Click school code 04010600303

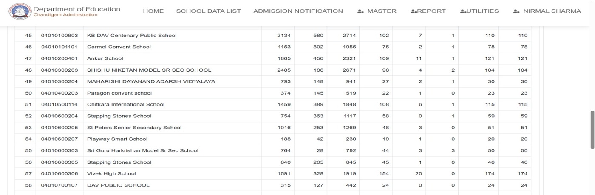59,150
